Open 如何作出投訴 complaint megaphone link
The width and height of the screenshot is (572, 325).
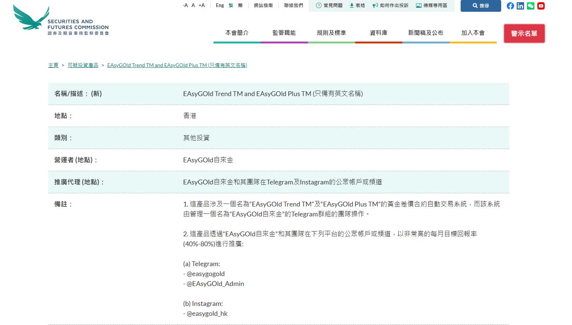(391, 6)
